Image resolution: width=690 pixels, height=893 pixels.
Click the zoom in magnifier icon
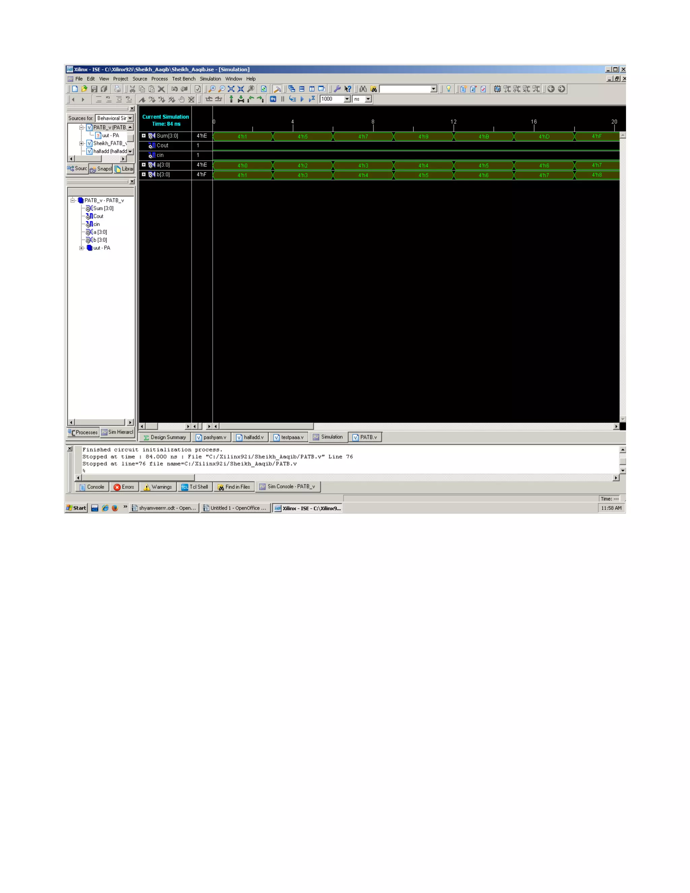point(212,89)
